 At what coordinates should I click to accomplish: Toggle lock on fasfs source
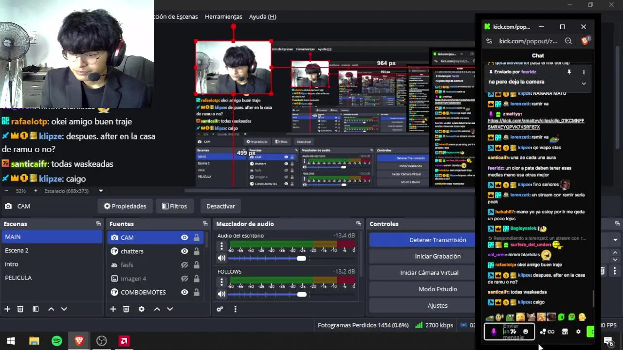196,265
